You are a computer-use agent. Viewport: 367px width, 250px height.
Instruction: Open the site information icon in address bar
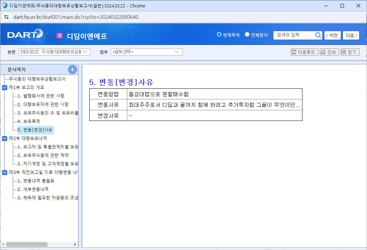pos(6,17)
